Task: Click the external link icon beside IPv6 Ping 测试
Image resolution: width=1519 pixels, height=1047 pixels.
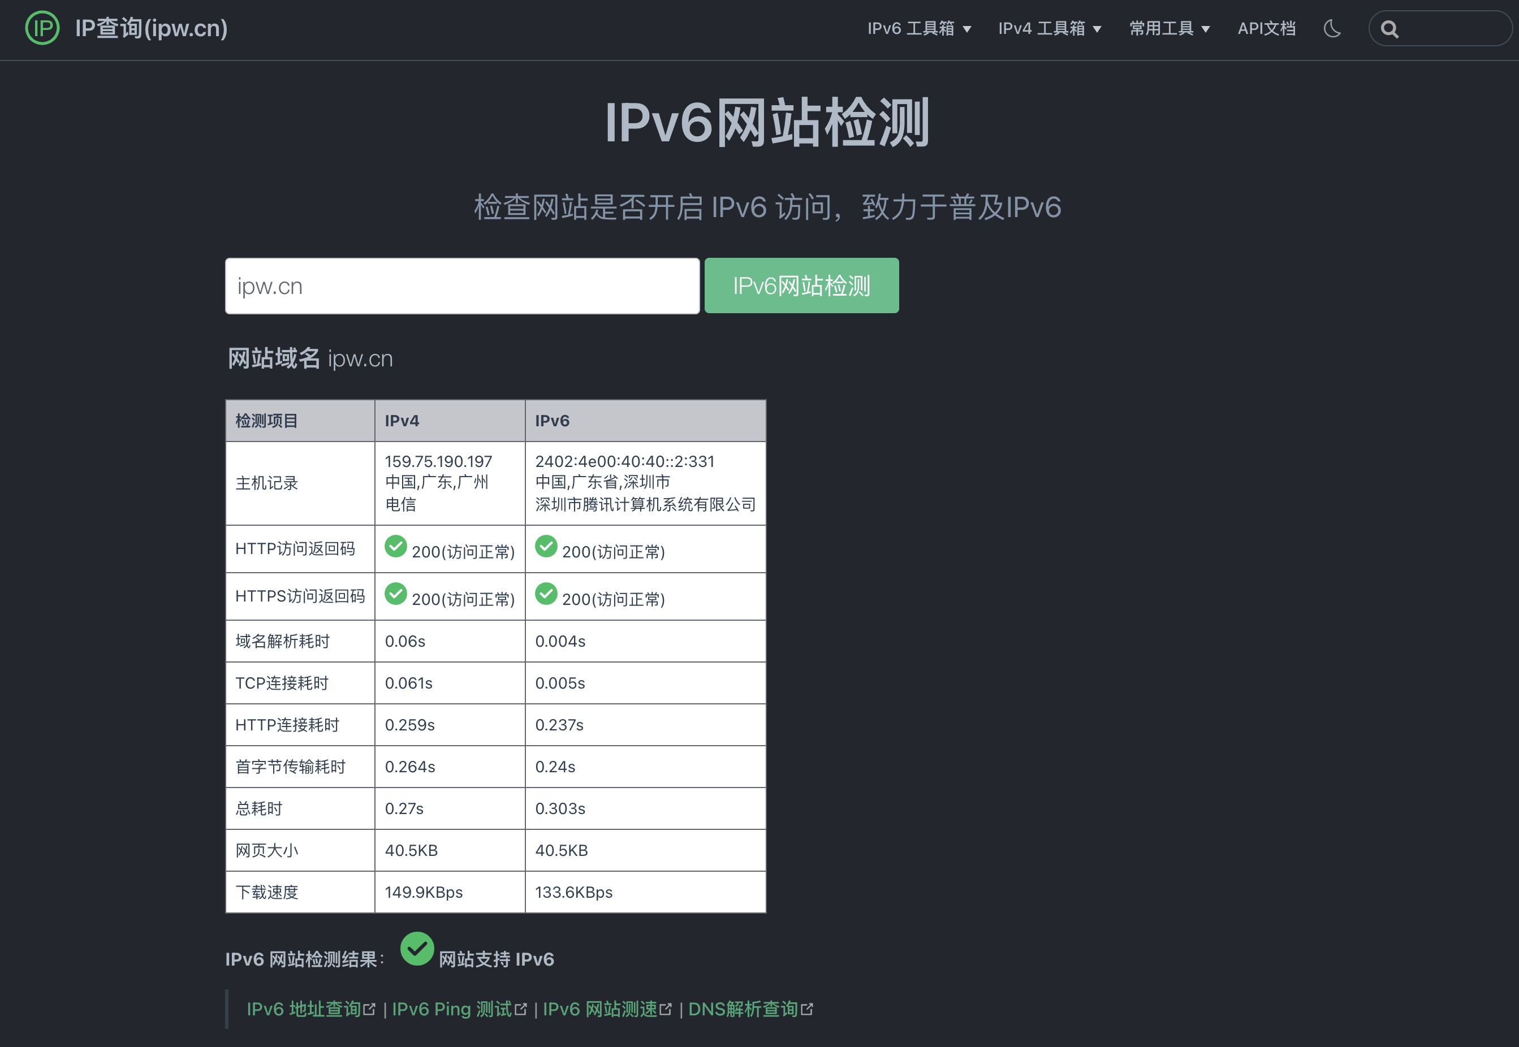Action: click(521, 1009)
